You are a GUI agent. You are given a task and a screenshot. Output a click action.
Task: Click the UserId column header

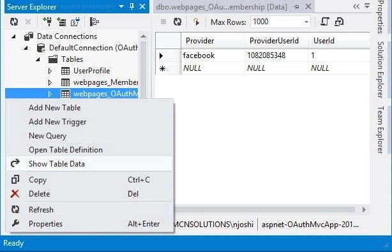(x=339, y=40)
